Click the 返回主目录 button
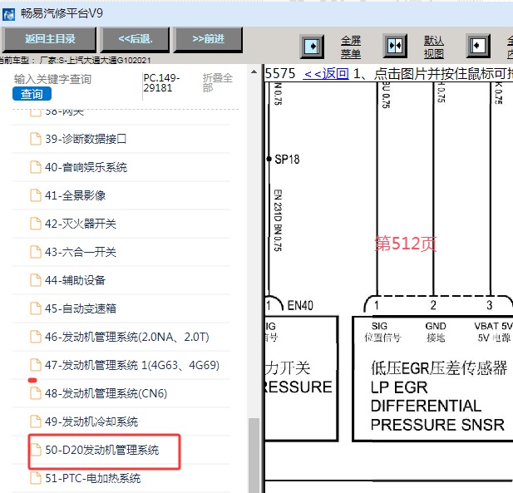The height and width of the screenshot is (493, 513). point(49,40)
